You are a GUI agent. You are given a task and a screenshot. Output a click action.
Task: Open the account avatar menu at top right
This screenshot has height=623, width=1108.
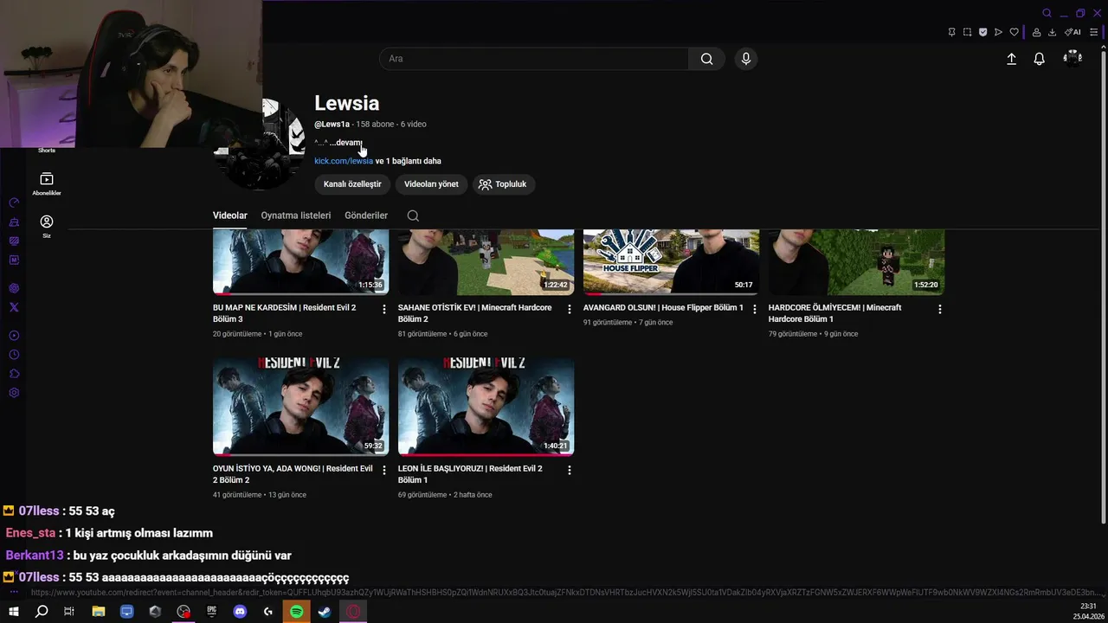click(x=1073, y=58)
